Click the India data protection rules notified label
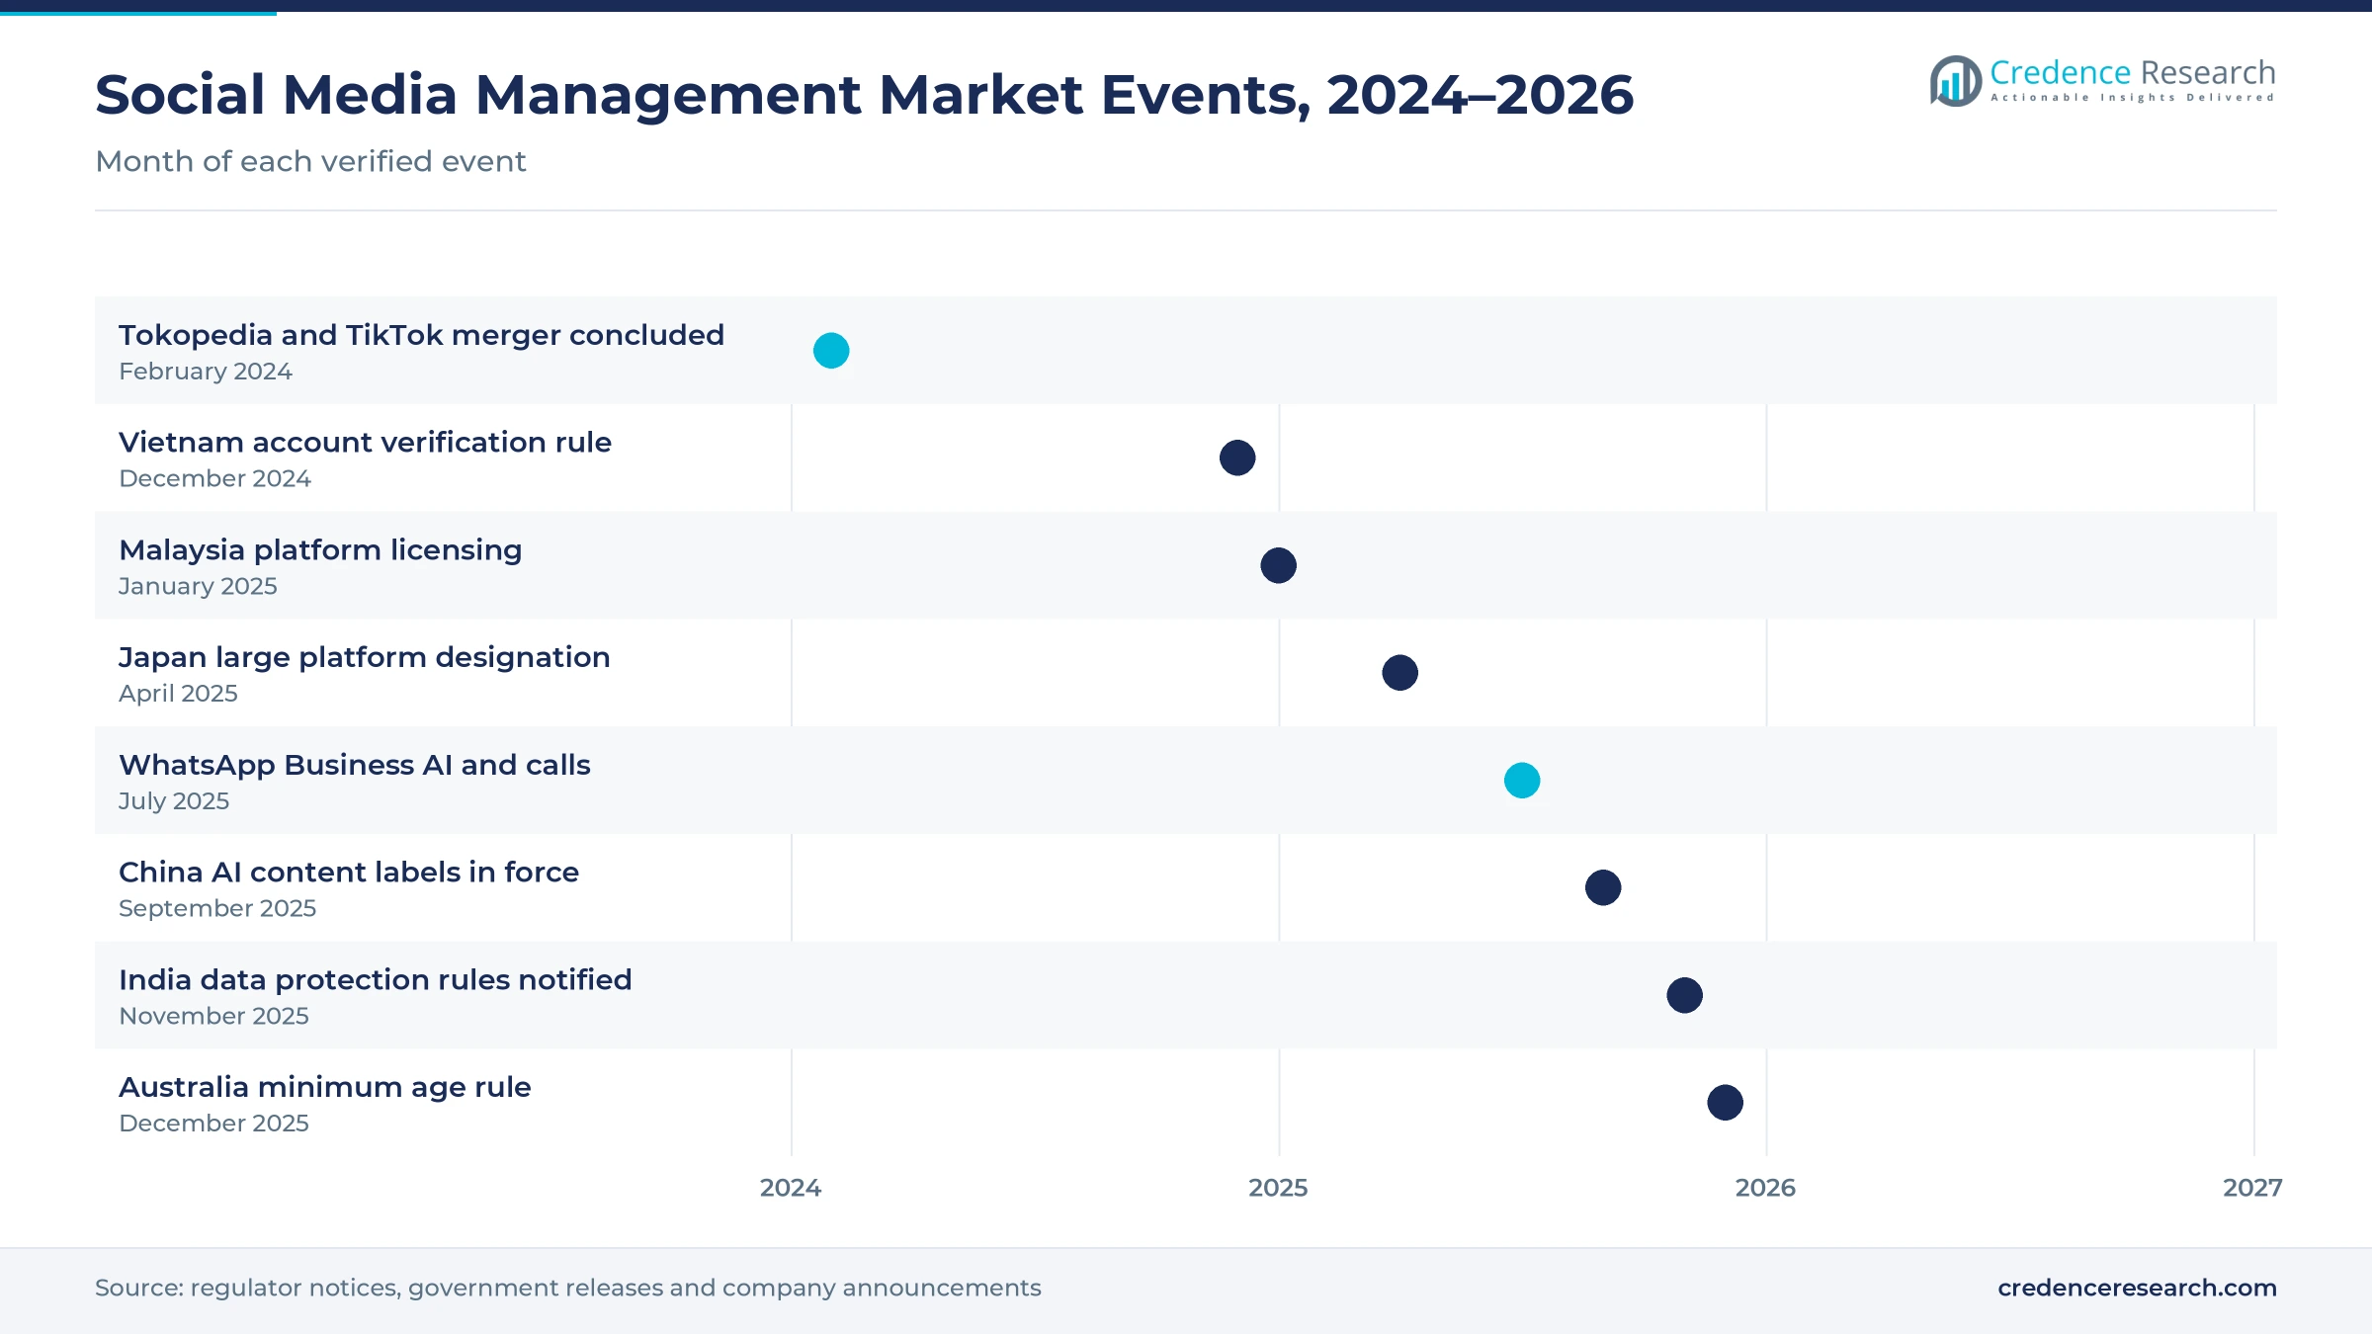 [375, 979]
